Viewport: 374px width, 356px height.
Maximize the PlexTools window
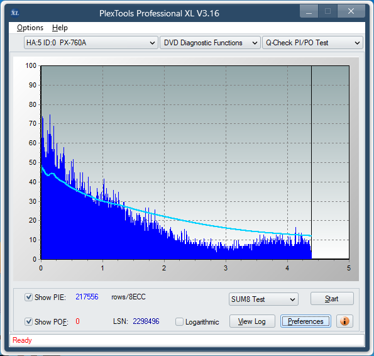327,11
